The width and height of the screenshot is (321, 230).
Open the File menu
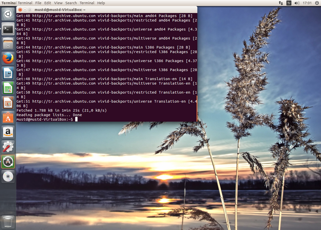pos(38,3)
